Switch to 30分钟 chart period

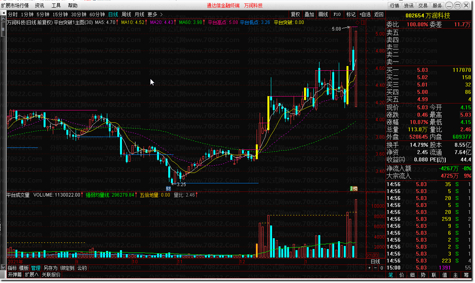(79, 15)
